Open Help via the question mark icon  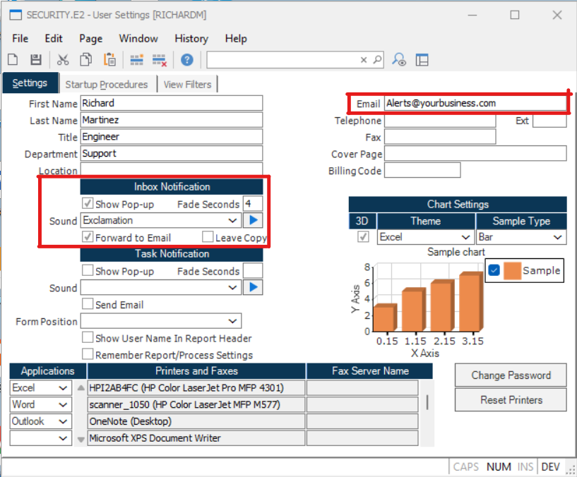[186, 60]
